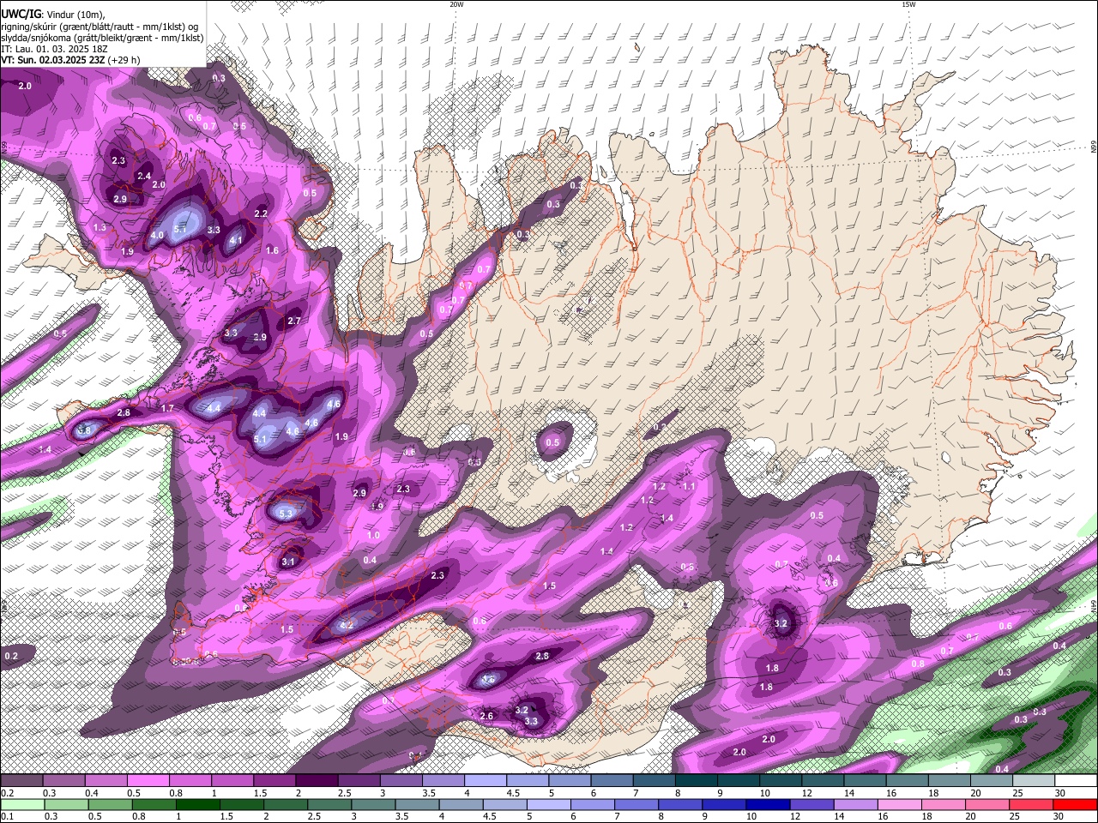Select the lower legend blue swatch between 7 and 8
The width and height of the screenshot is (1098, 823).
click(x=637, y=805)
